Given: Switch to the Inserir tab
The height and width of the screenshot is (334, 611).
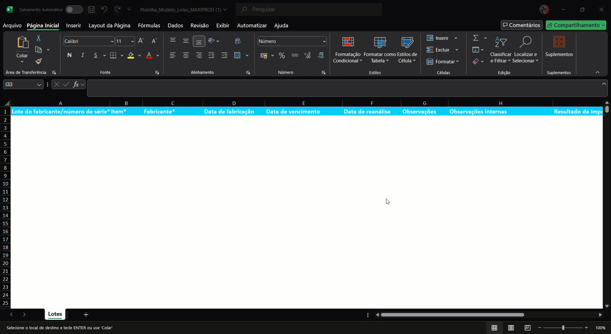Looking at the screenshot, I should pos(74,25).
